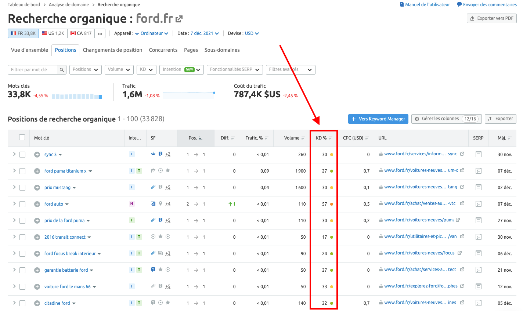The image size is (523, 311).
Task: Focus the Filtrer par mot clé field
Action: point(32,70)
